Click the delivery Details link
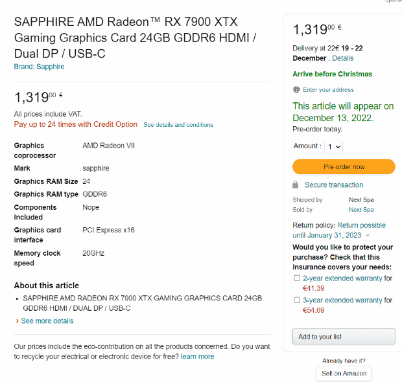The width and height of the screenshot is (402, 382). pyautogui.click(x=343, y=58)
